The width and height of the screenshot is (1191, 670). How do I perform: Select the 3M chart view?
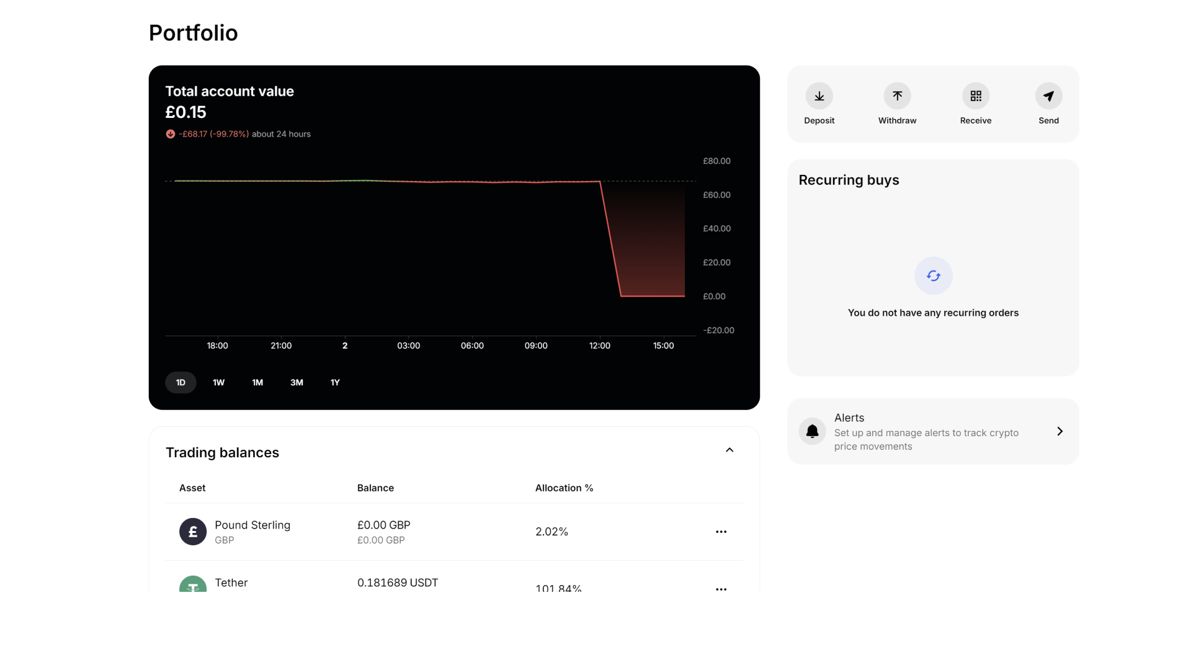[x=297, y=382]
